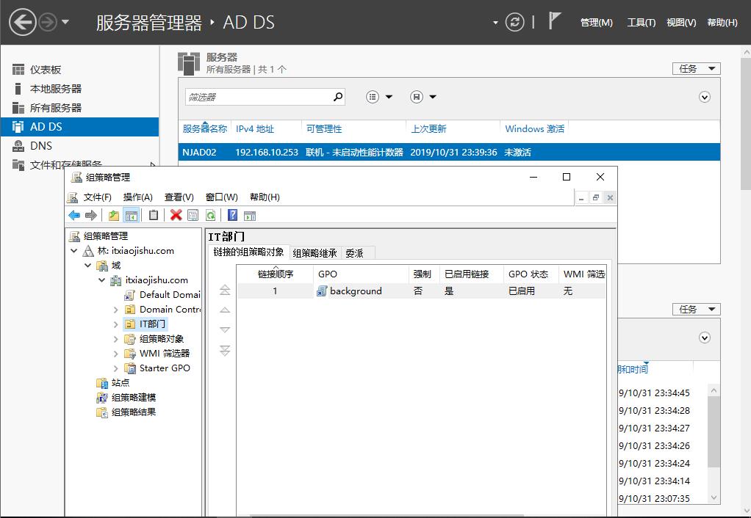
Task: Click the Properties icon on the GPMC toolbar
Action: point(192,214)
